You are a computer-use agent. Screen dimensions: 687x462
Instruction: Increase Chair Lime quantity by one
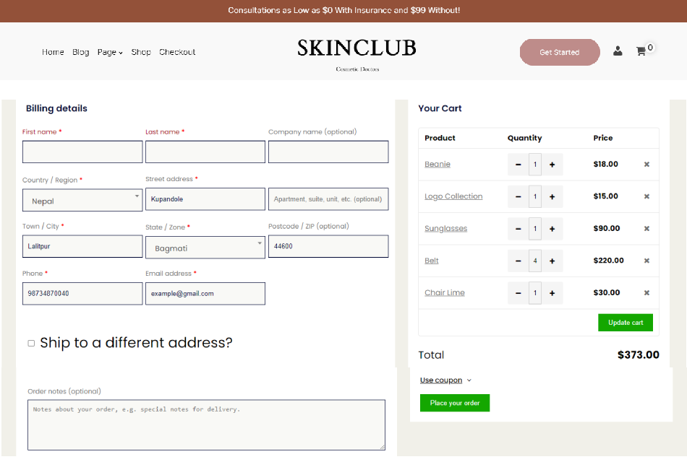pos(552,293)
